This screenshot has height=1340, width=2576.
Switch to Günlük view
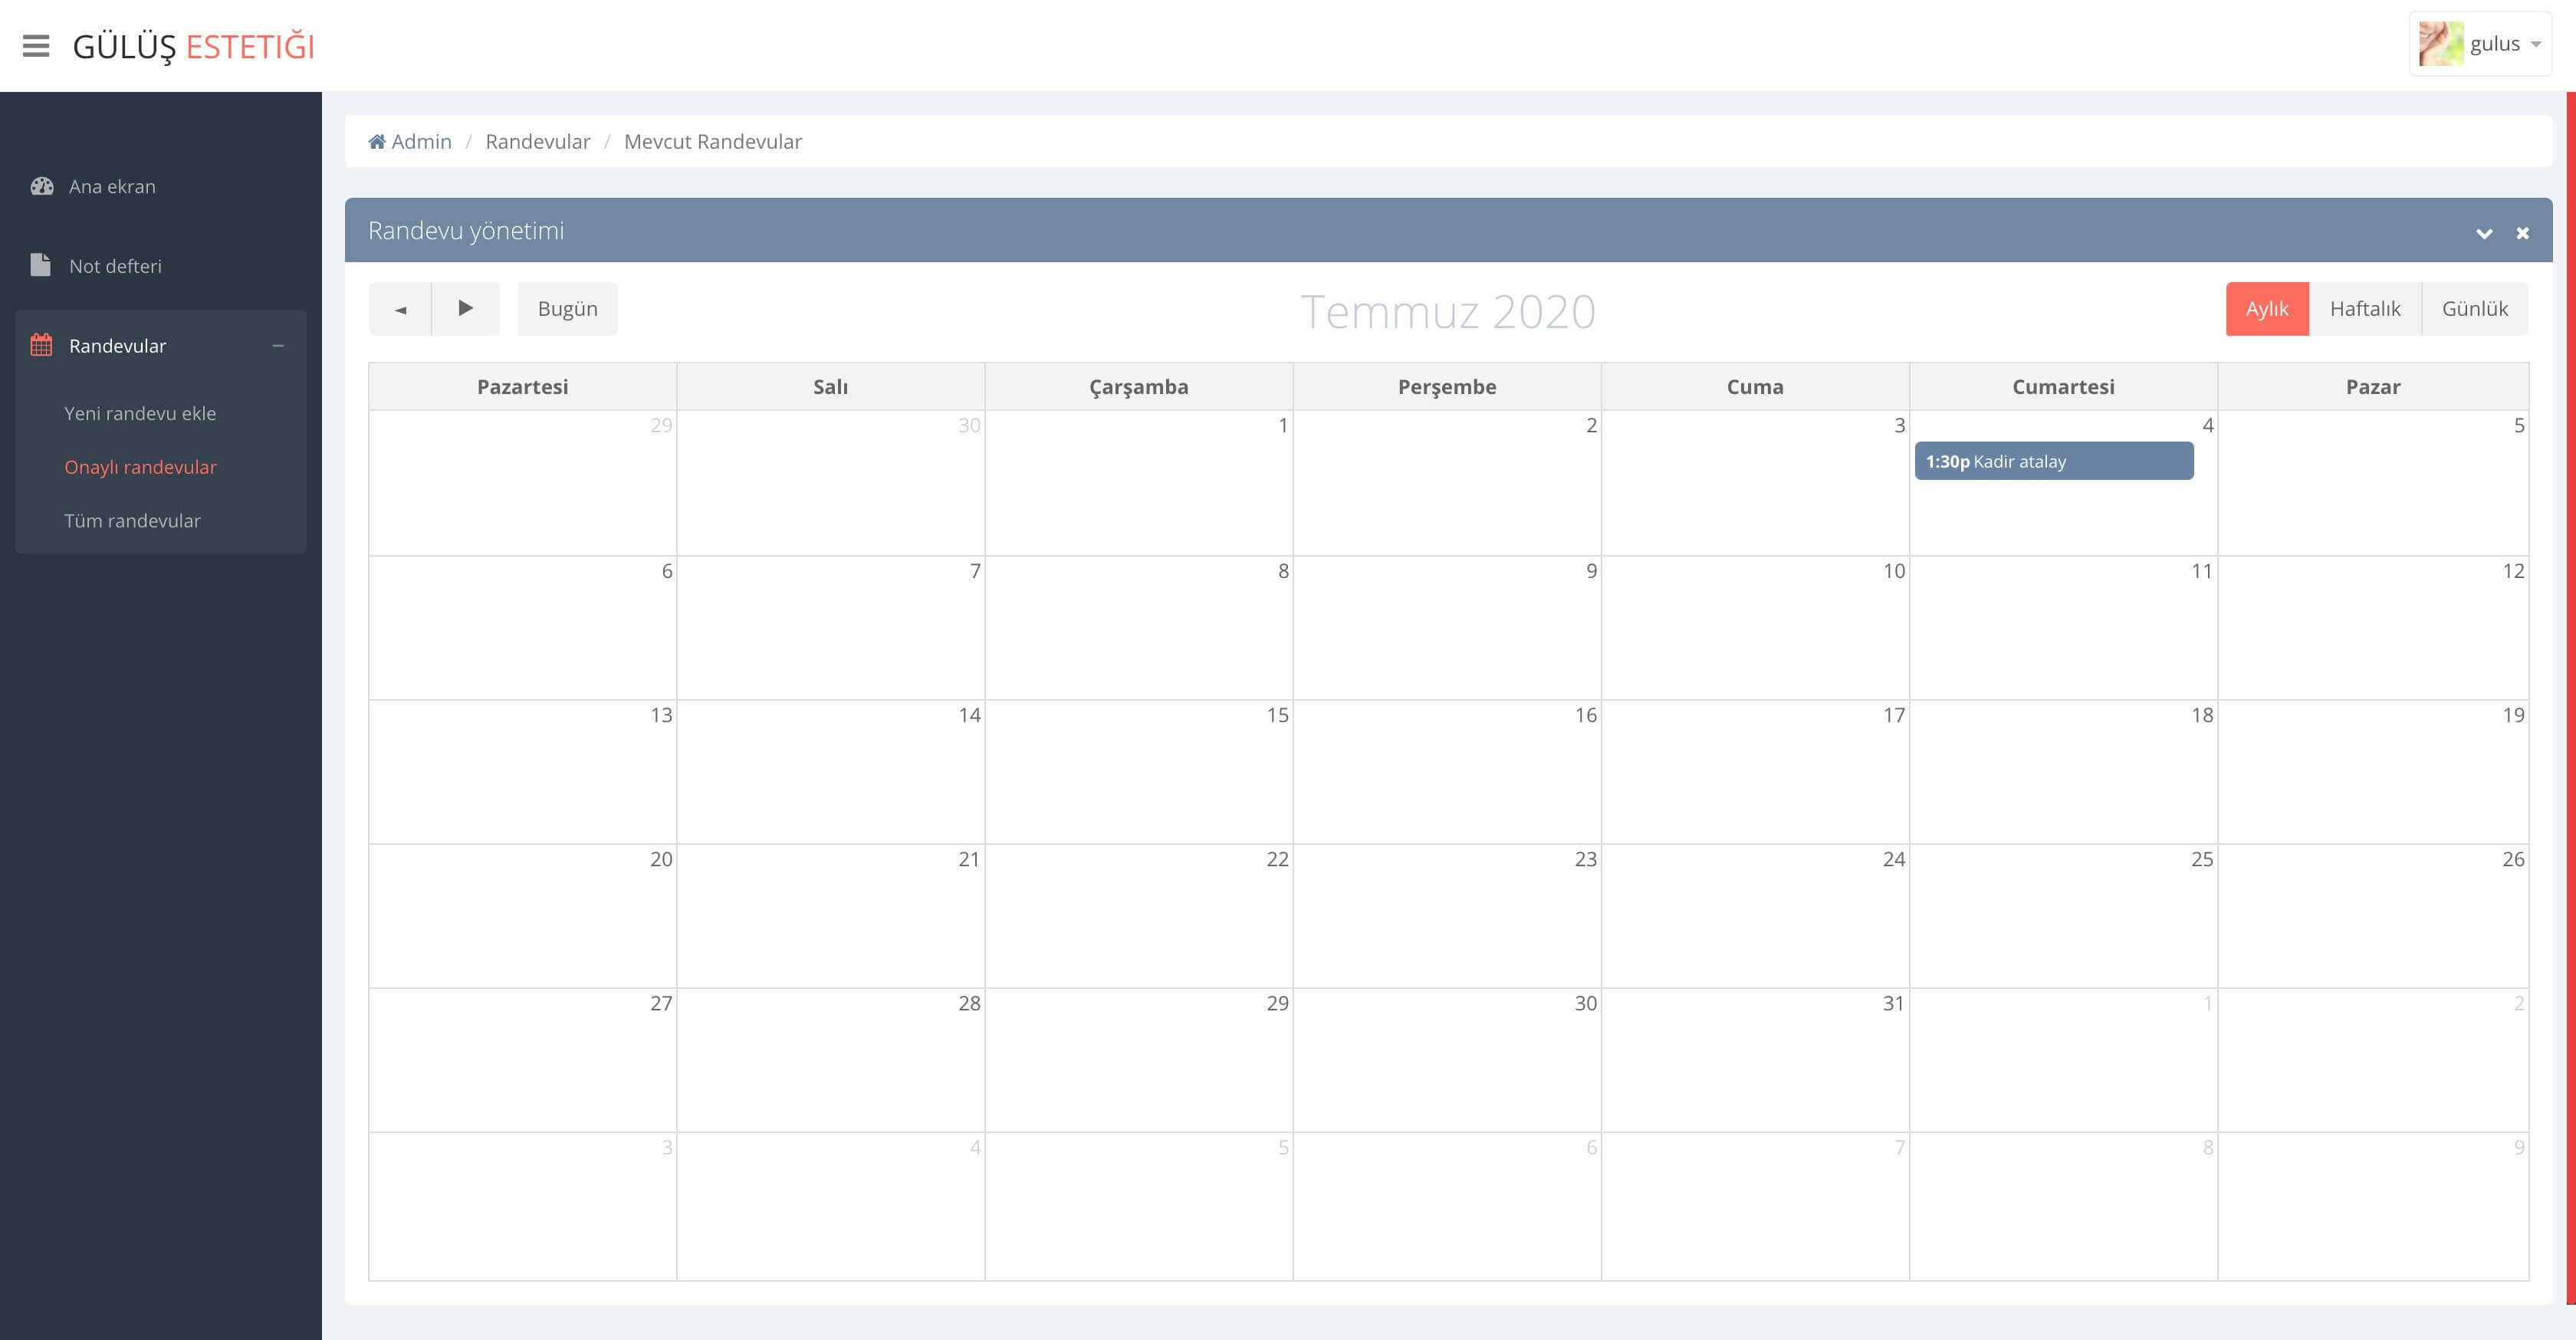coord(2474,309)
